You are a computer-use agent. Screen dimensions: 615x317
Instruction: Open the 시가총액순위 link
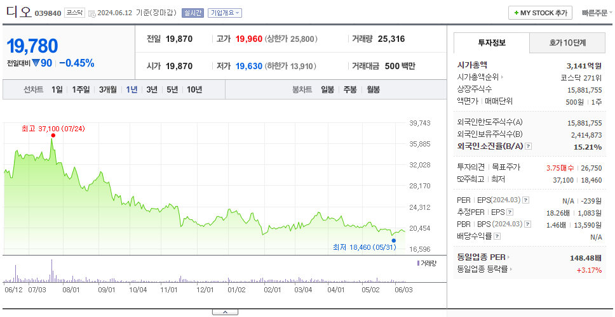coord(478,77)
